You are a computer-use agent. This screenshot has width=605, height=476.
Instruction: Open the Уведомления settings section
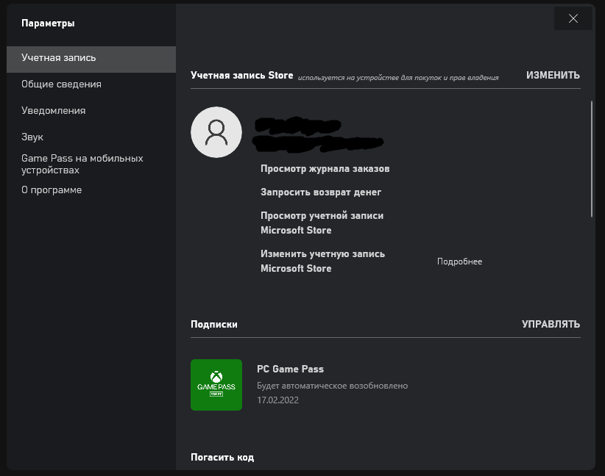(x=53, y=111)
